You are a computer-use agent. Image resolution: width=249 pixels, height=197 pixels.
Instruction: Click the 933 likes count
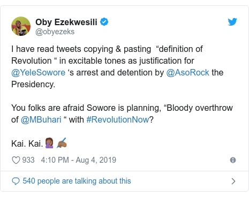[x=28, y=160]
